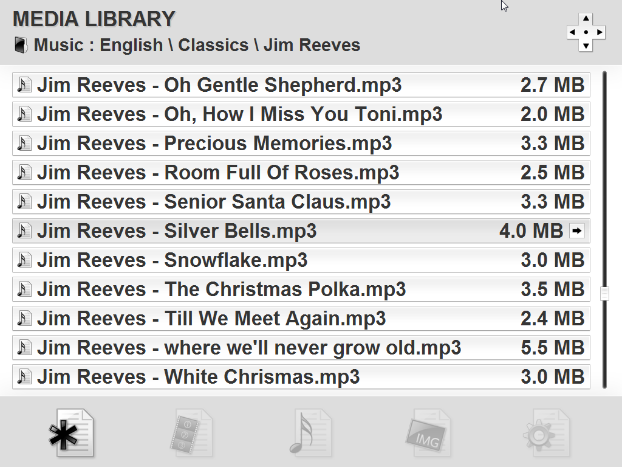
Task: Click the folder icon beside Music path
Action: [x=21, y=45]
